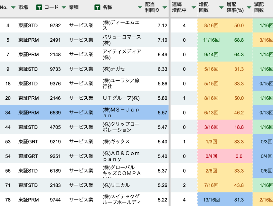Open the 増配回数 column filter

(x=221, y=7)
